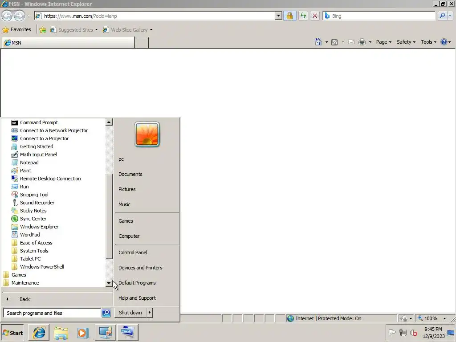The width and height of the screenshot is (456, 342).
Task: Open the Tools menu
Action: click(x=428, y=42)
